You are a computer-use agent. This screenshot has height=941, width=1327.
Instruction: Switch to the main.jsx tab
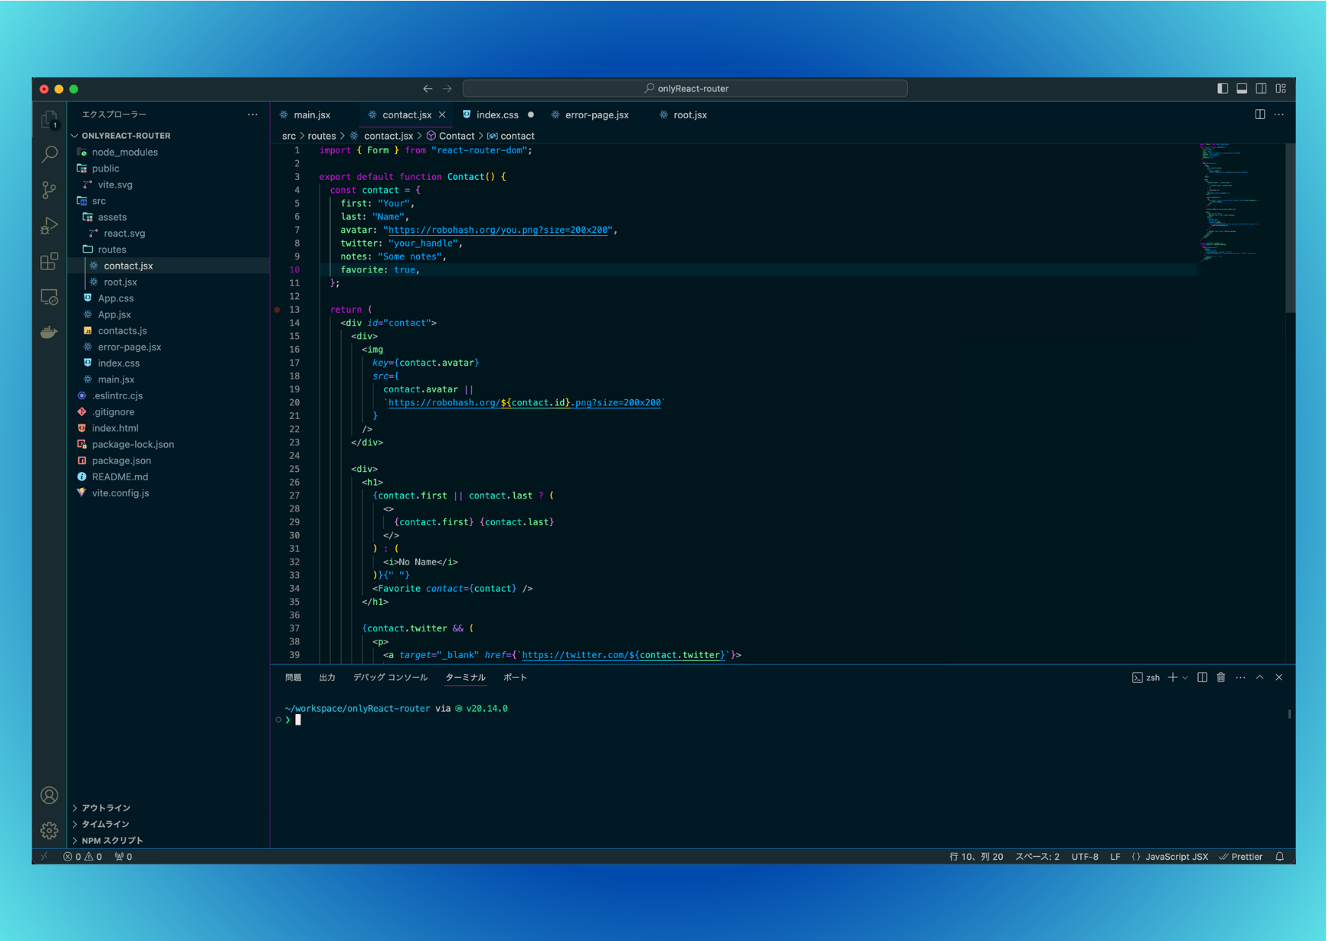click(x=311, y=115)
